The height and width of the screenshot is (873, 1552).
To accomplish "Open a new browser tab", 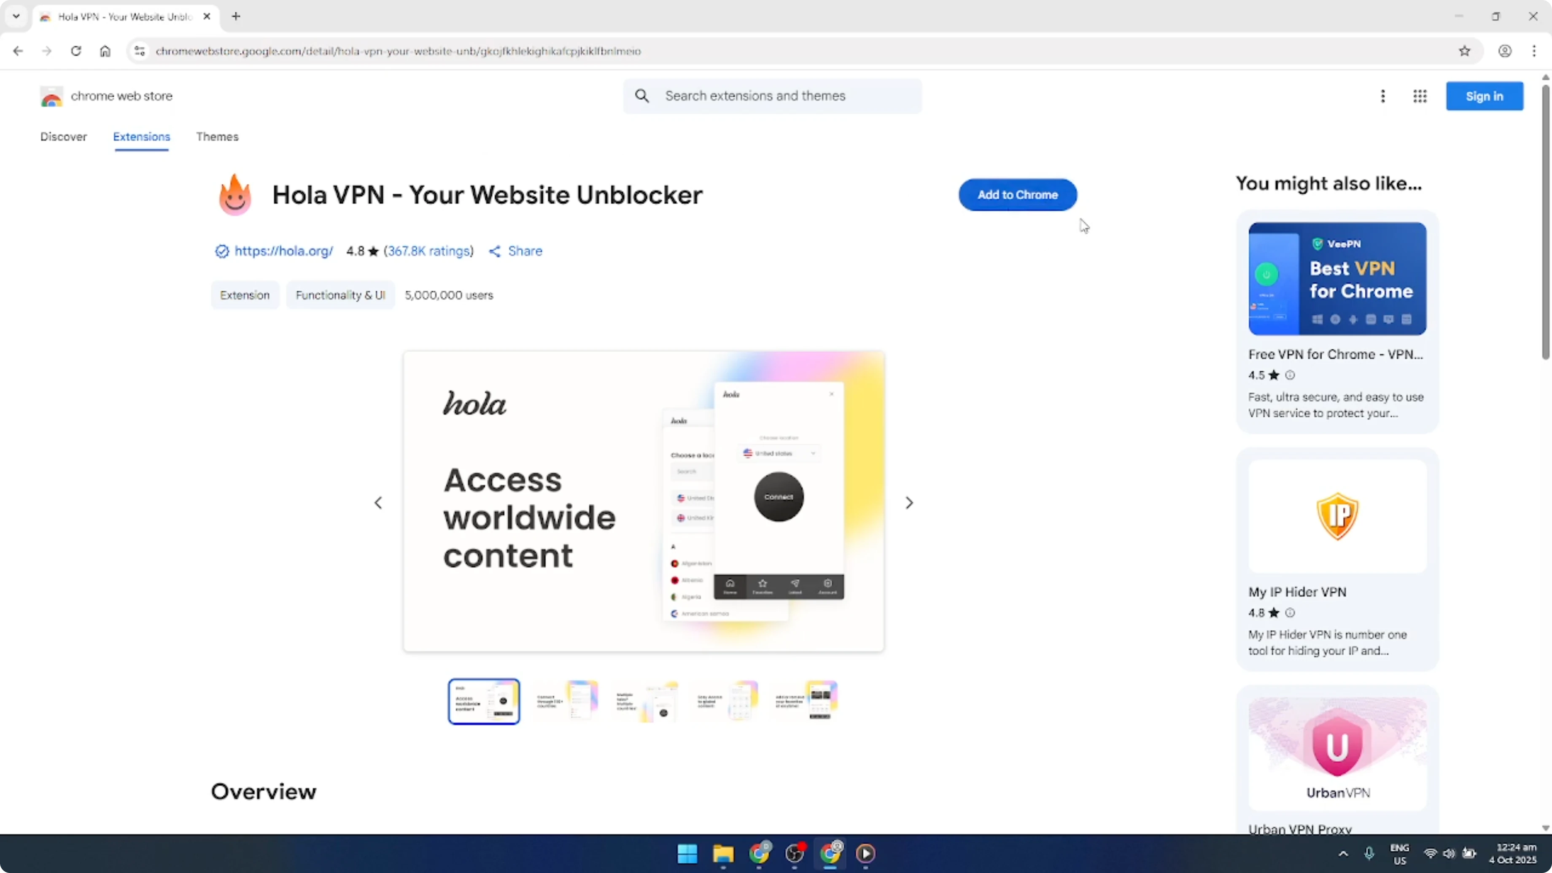I will click(x=236, y=16).
